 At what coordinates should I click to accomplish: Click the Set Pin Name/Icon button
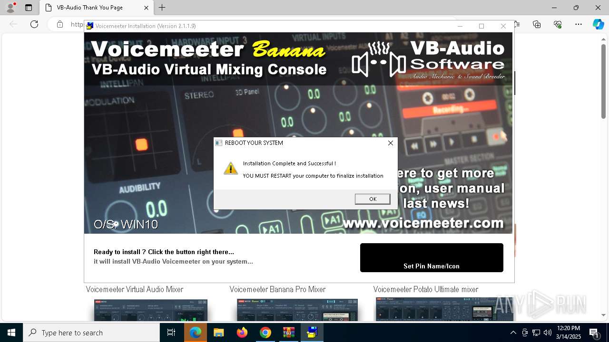click(432, 258)
